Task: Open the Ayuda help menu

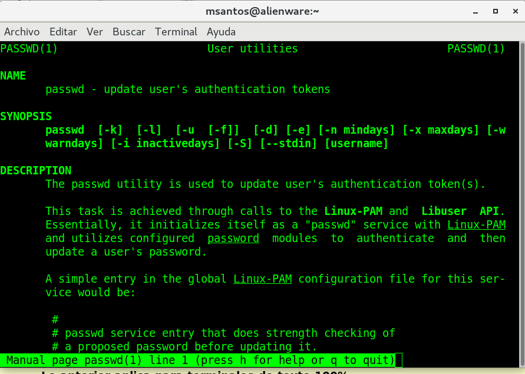Action: (221, 32)
